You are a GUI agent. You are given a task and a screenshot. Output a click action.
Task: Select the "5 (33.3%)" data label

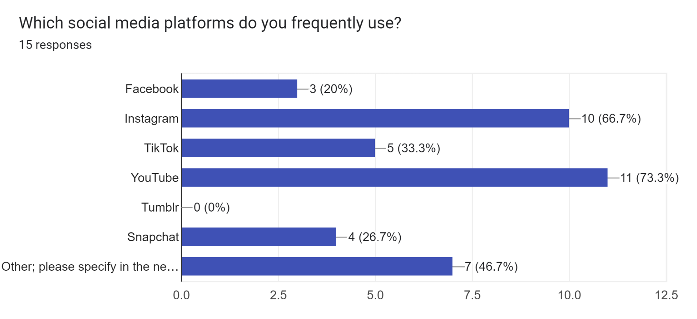[414, 148]
